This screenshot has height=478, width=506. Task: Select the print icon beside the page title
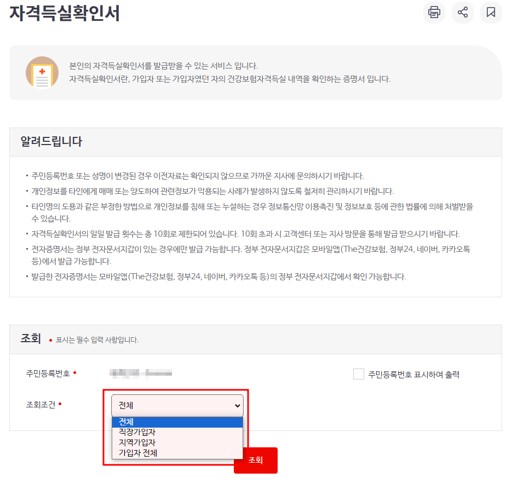(434, 13)
